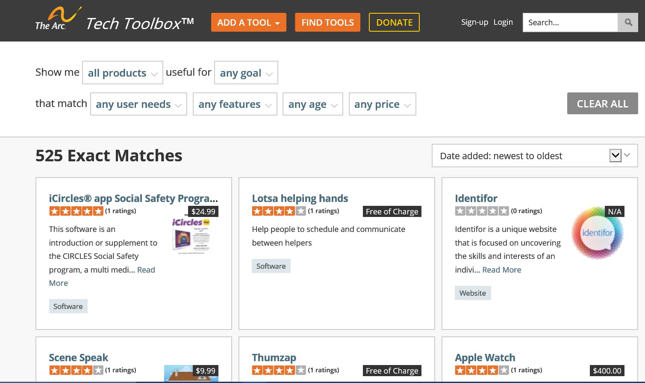Open the Identifor logo thumbnail
Viewport: 645px width, 383px height.
(x=598, y=233)
